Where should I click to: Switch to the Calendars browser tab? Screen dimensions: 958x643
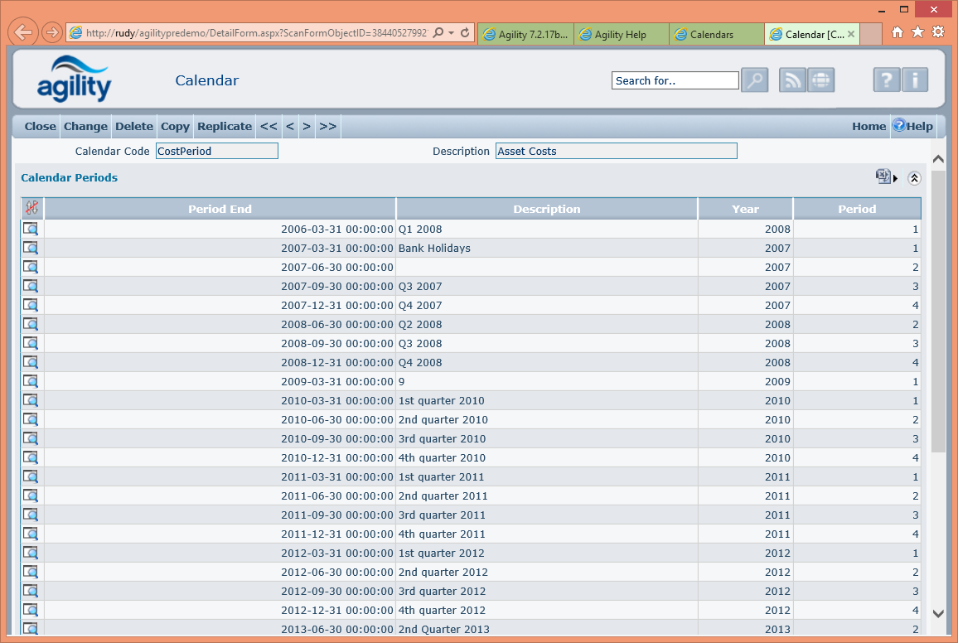pyautogui.click(x=712, y=34)
